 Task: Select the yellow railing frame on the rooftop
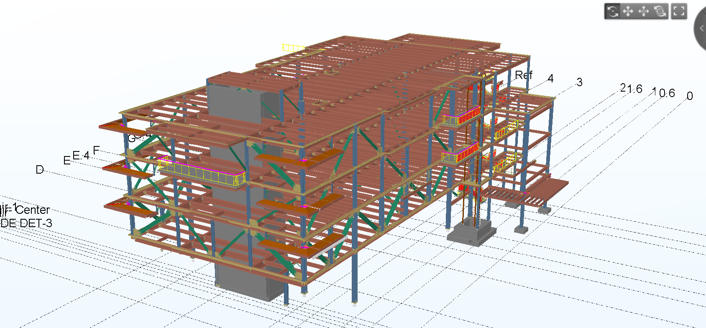tap(292, 48)
